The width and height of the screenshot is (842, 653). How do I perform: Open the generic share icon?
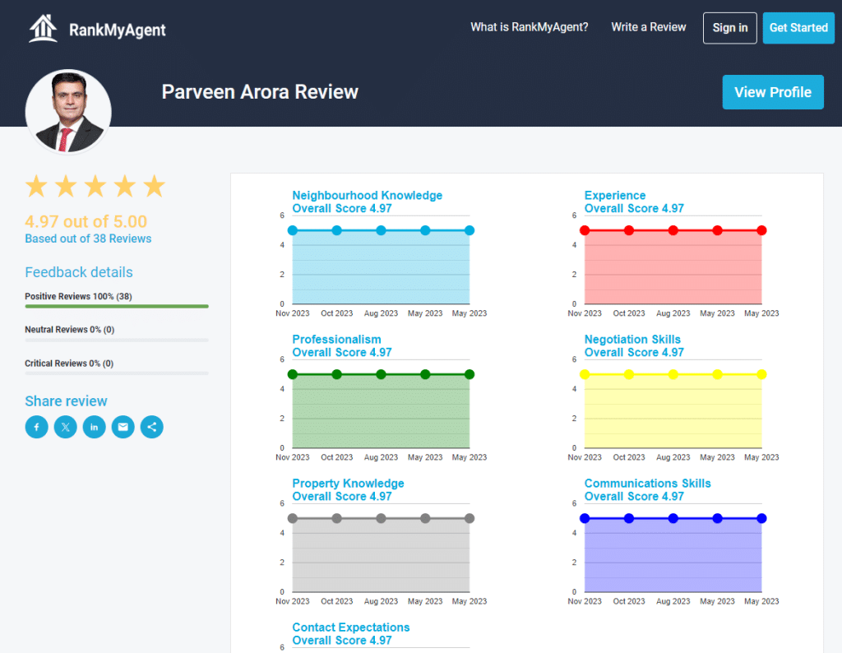point(152,427)
